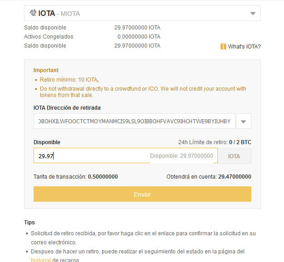This screenshot has height=262, width=284.
Task: Click the Tarifa de transacción fee value
Action: coord(103,177)
